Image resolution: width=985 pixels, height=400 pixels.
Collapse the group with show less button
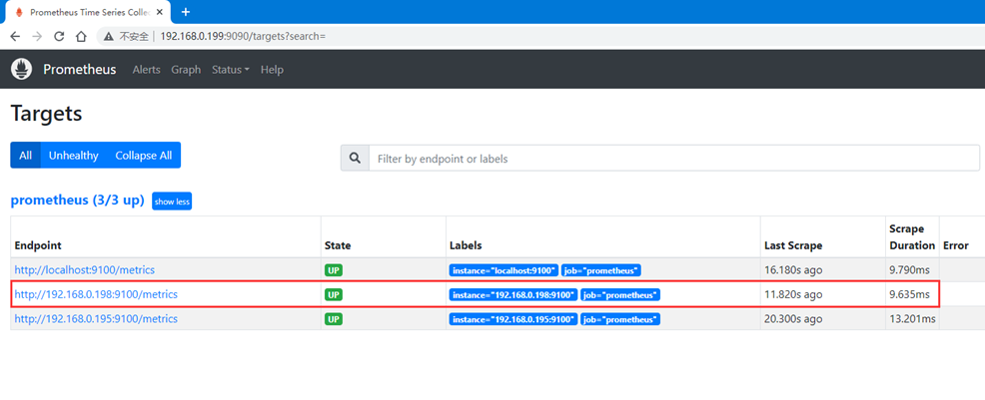pyautogui.click(x=172, y=201)
